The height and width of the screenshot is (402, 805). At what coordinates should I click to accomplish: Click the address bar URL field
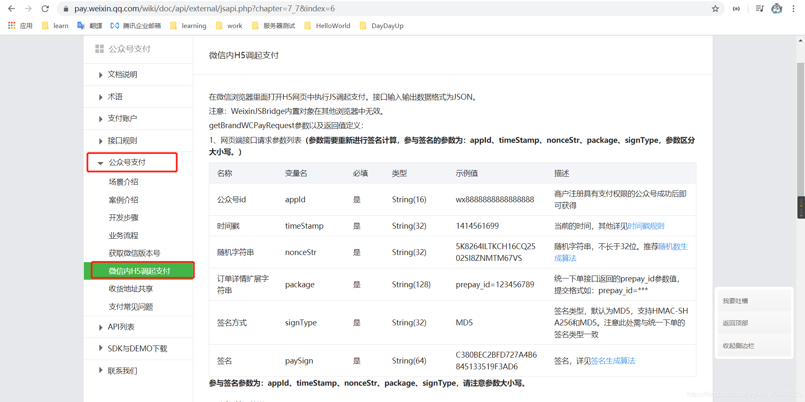390,8
